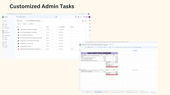
Task: Open zoom percentage dropdown in Sheets
Action: tap(92, 47)
